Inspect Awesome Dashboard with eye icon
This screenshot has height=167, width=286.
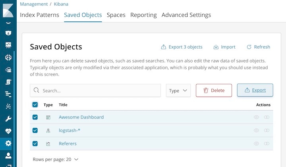click(256, 117)
